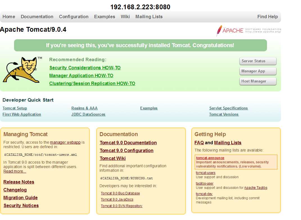Open Mailing Lists in the navigation bar
Image resolution: width=301 pixels, height=220 pixels.
click(x=149, y=17)
